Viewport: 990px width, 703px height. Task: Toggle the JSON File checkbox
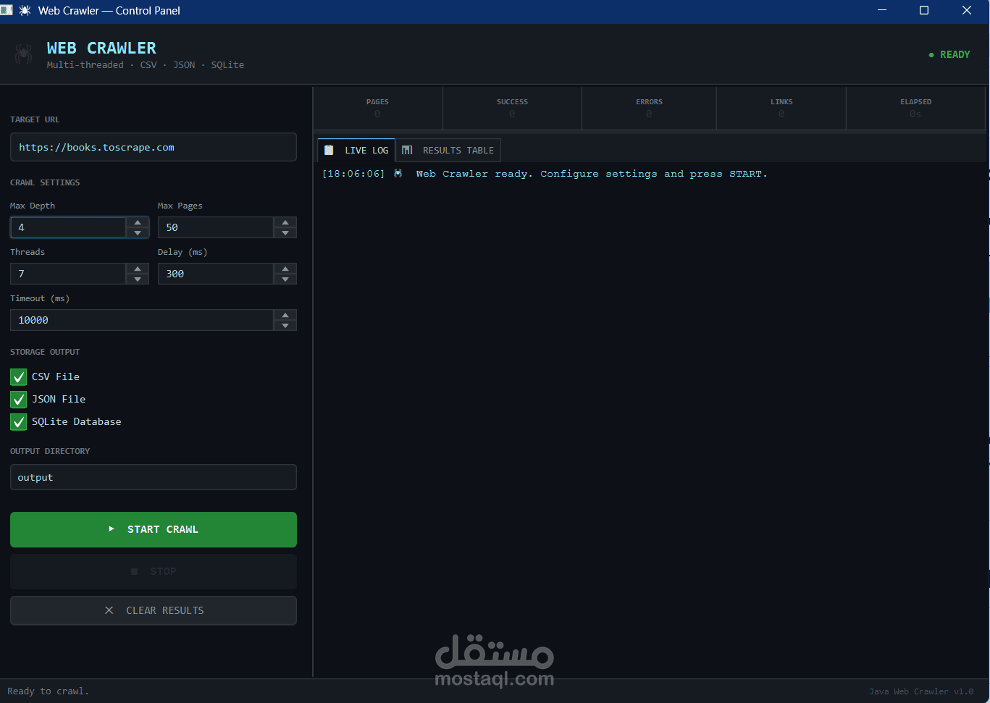click(x=19, y=399)
